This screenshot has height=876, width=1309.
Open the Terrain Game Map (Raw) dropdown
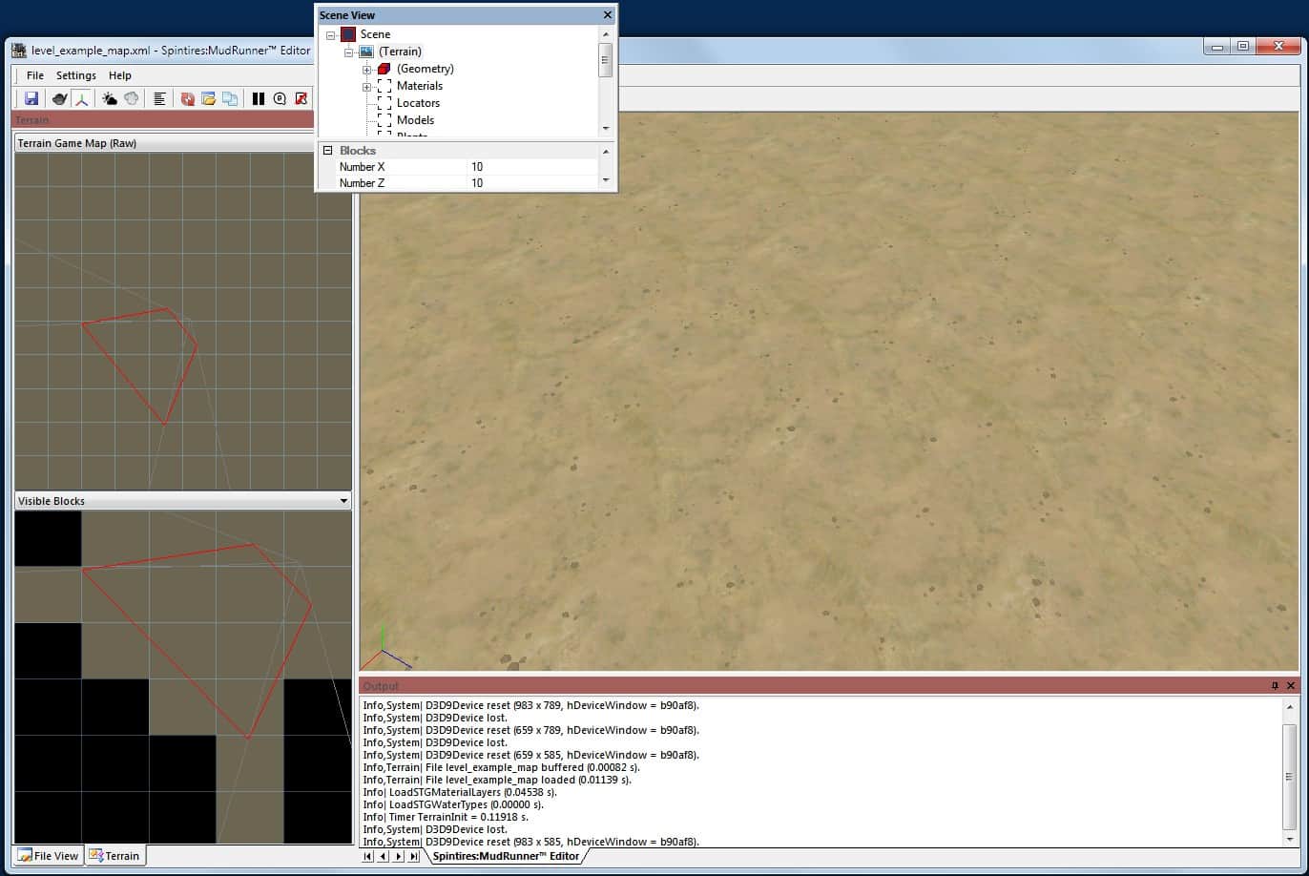click(x=181, y=143)
